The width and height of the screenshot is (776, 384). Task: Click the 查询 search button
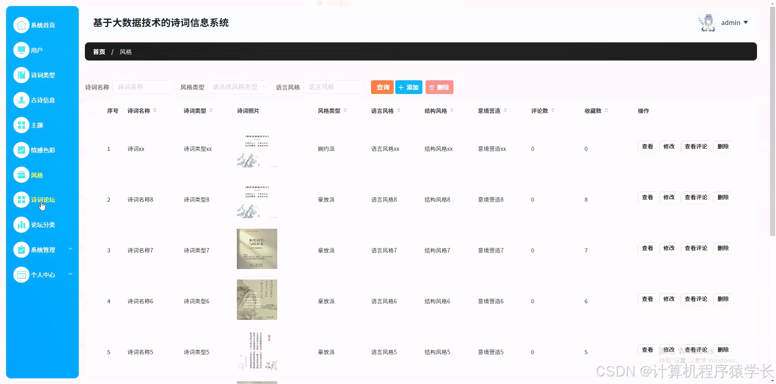[x=382, y=87]
